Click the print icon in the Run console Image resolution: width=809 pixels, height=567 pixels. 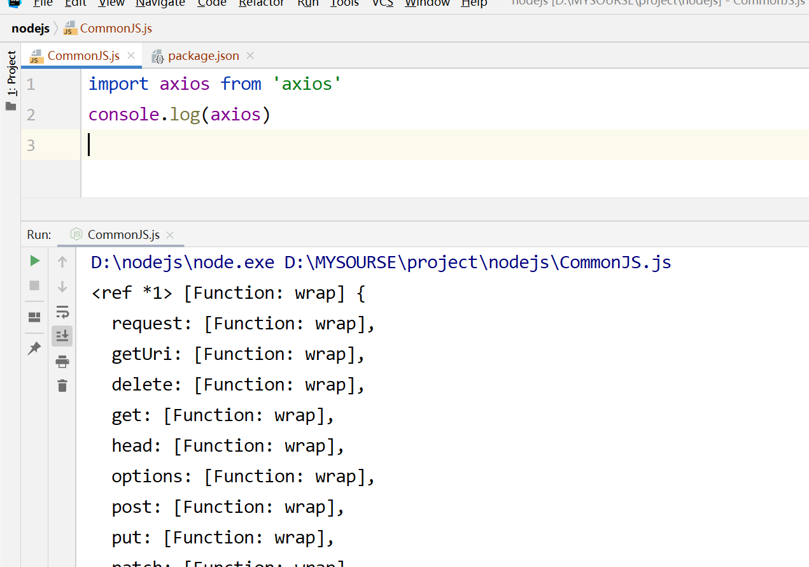pos(62,362)
